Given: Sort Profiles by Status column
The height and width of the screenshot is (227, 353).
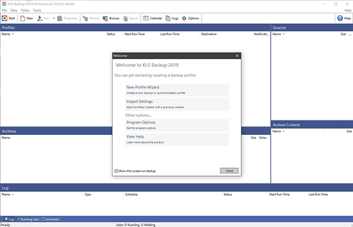Looking at the screenshot, I should (x=114, y=34).
